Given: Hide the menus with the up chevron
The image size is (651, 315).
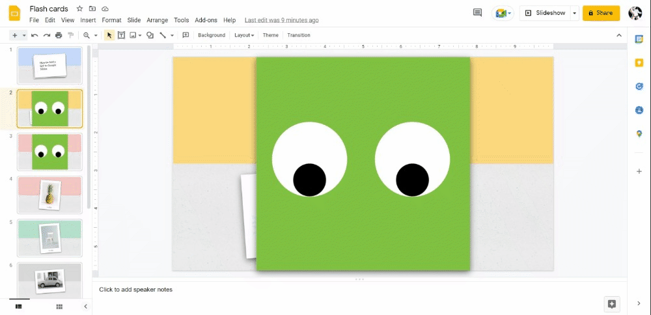Looking at the screenshot, I should 619,35.
